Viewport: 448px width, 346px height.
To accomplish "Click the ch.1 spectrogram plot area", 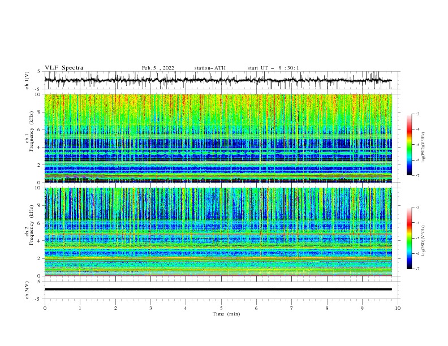I will click(x=218, y=138).
